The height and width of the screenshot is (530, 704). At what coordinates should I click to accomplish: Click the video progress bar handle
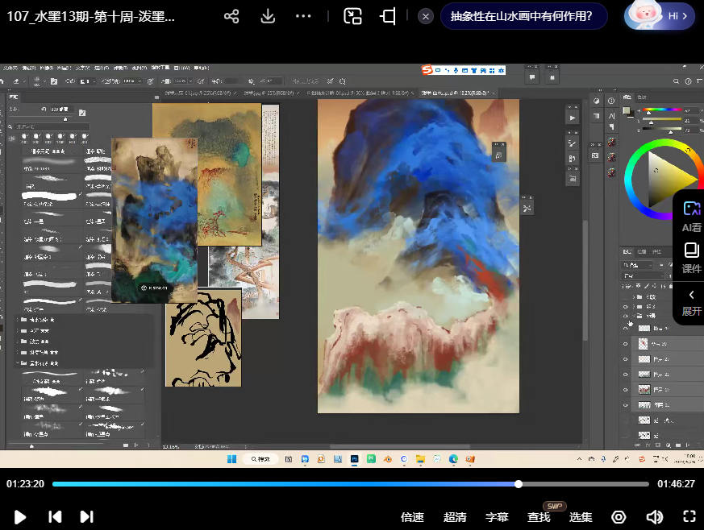point(519,484)
